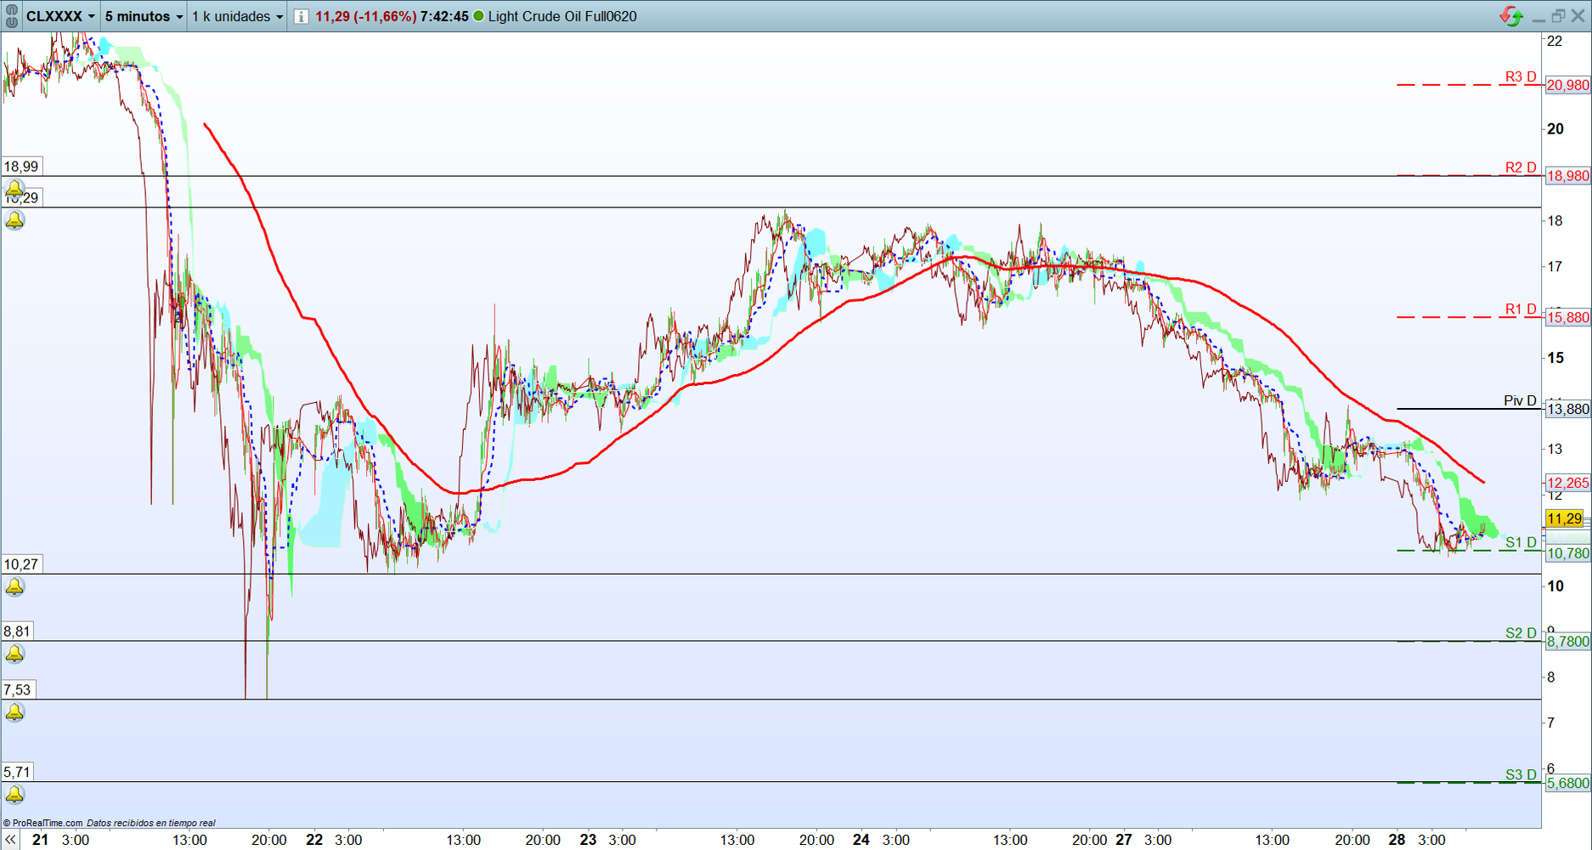This screenshot has height=850, width=1592.
Task: Click the 13,880 pivot price tag
Action: [1567, 410]
